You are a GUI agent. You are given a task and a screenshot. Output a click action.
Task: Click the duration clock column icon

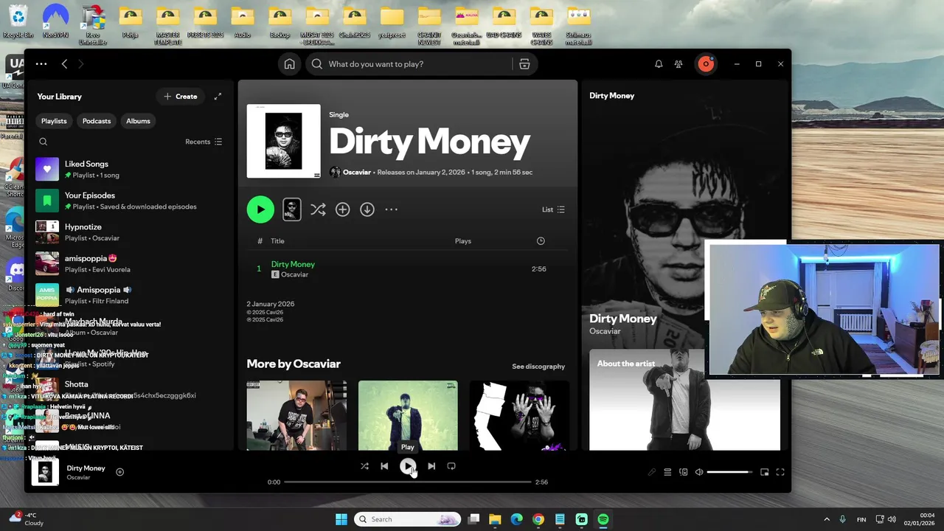click(541, 241)
